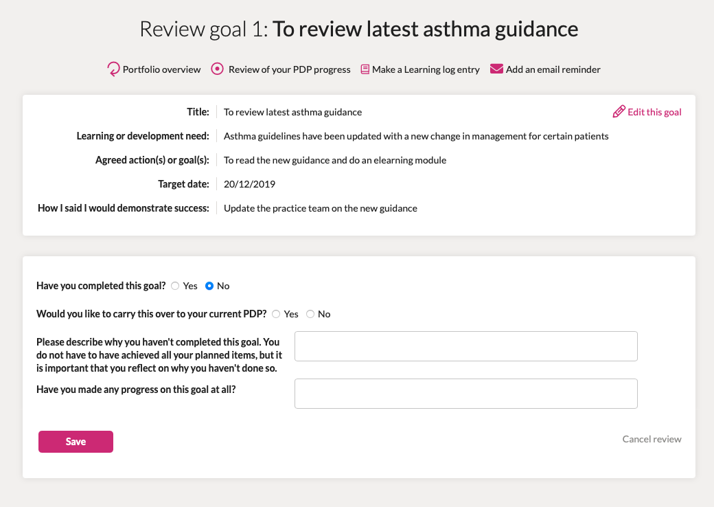Viewport: 714px width, 507px height.
Task: Click Cancel review link
Action: [652, 439]
